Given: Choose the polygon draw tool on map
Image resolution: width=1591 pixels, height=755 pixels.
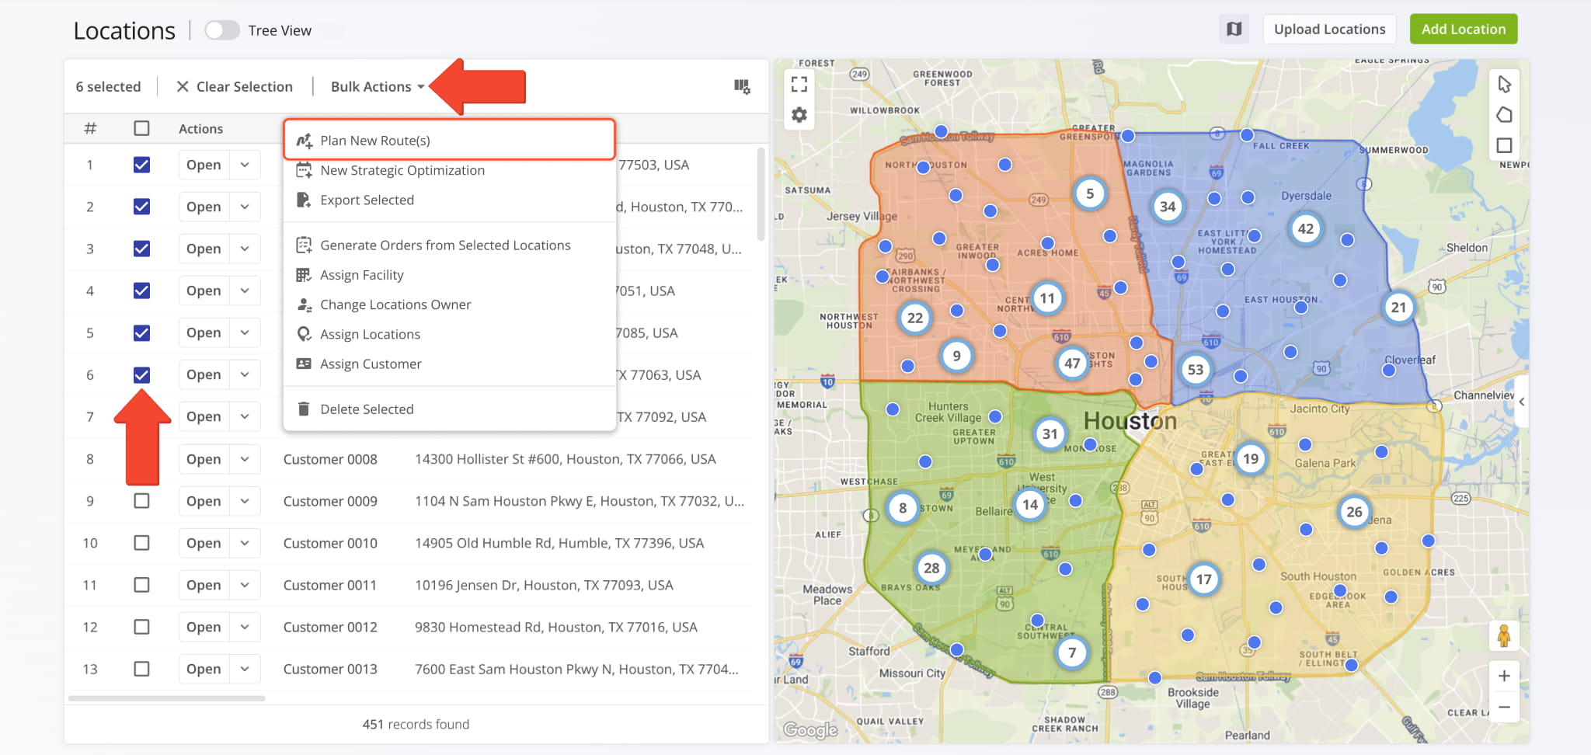Looking at the screenshot, I should [x=1504, y=115].
